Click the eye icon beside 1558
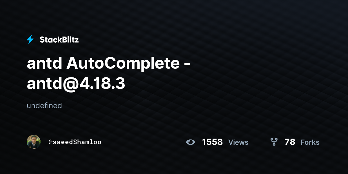This screenshot has height=174, width=348. pyautogui.click(x=191, y=142)
